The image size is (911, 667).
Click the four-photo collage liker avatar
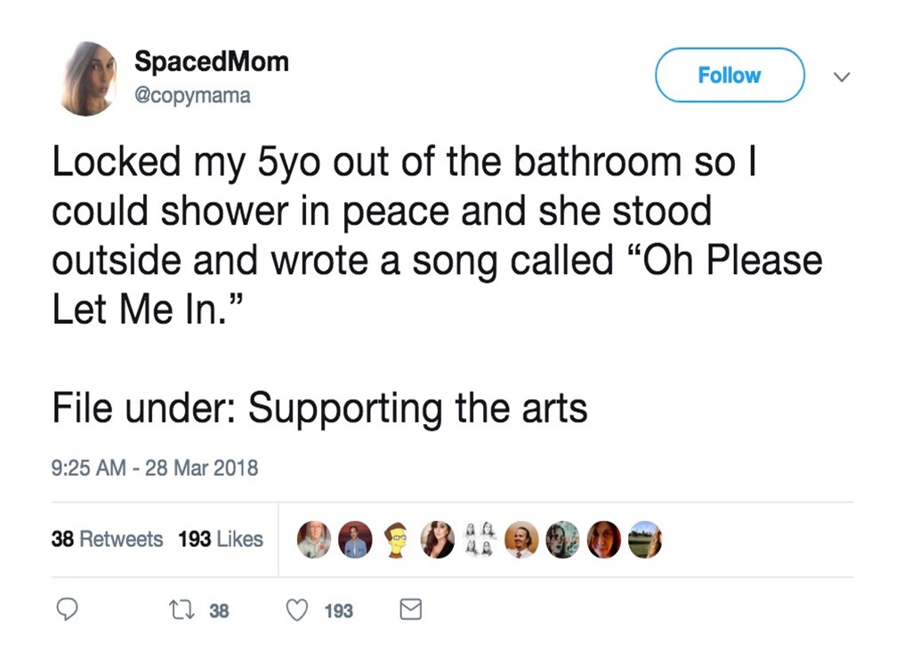pyautogui.click(x=479, y=539)
